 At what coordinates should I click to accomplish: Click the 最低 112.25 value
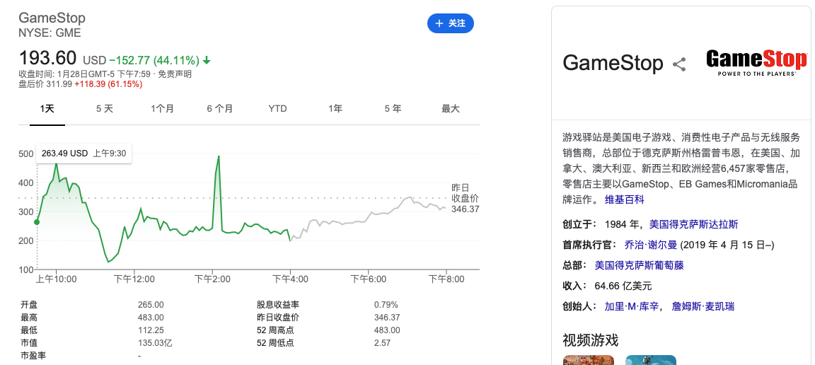pos(150,330)
